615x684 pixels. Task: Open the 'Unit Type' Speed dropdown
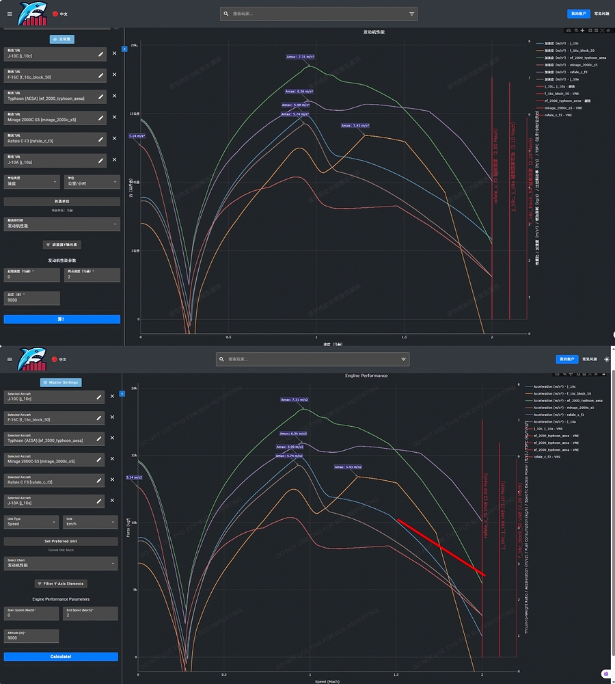(x=31, y=522)
